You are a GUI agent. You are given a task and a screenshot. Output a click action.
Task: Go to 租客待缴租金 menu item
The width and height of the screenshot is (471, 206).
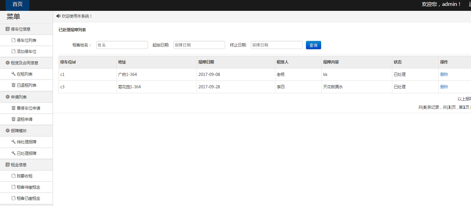click(26, 187)
